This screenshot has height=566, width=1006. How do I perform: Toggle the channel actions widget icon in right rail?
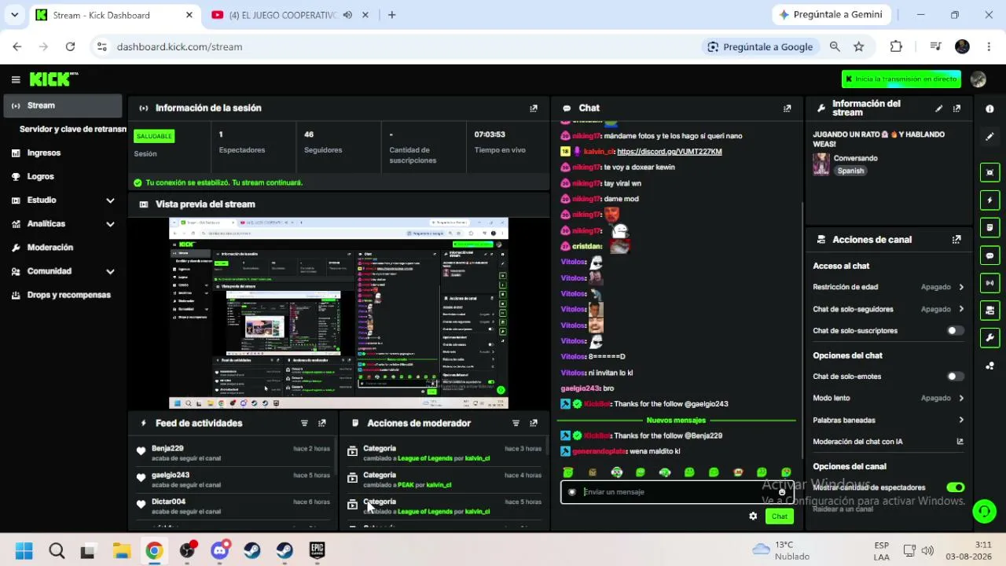coord(989,311)
